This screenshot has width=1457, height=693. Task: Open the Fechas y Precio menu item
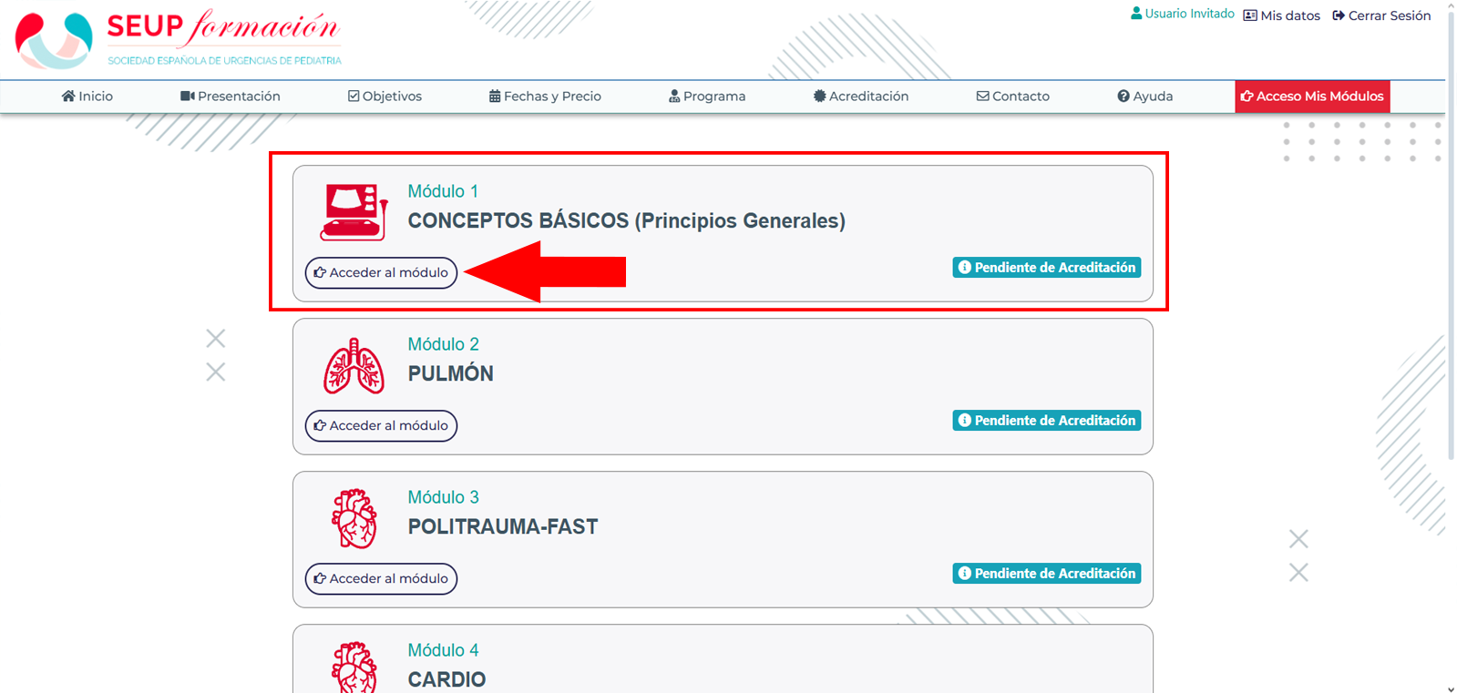click(x=545, y=97)
